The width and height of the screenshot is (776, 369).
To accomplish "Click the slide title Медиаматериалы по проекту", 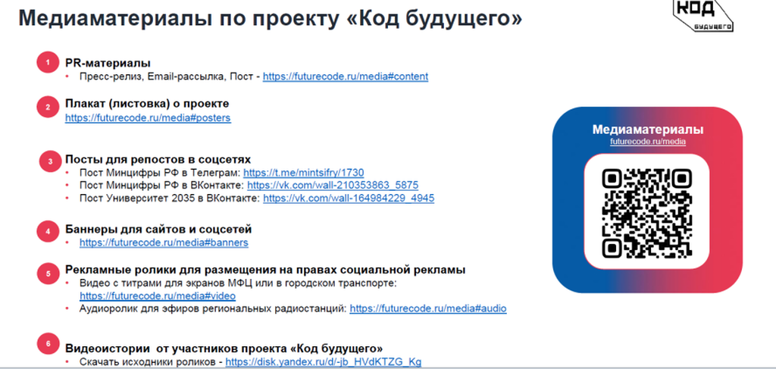I will (271, 18).
